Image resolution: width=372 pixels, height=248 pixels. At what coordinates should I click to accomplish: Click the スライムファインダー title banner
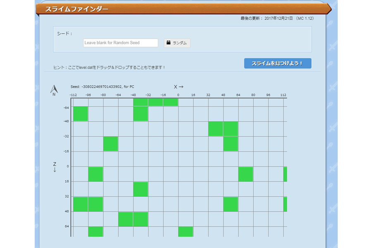(x=184, y=9)
